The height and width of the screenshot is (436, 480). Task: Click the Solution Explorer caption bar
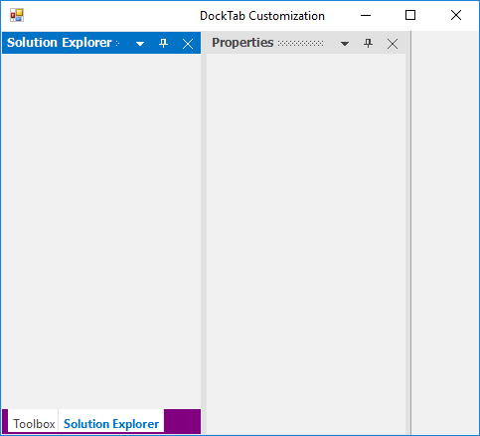[x=101, y=43]
